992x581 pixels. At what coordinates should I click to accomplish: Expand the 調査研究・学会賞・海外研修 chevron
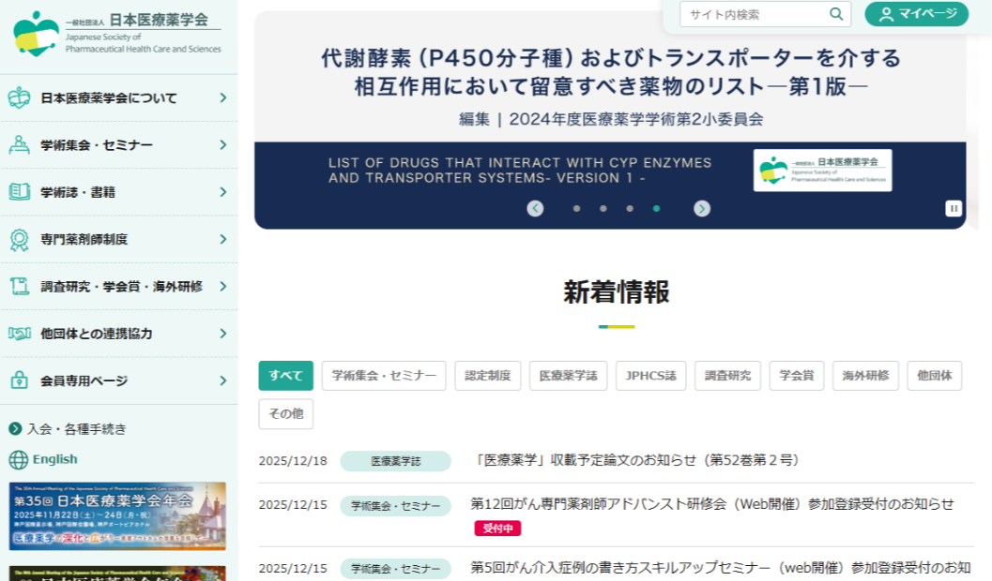coord(222,287)
